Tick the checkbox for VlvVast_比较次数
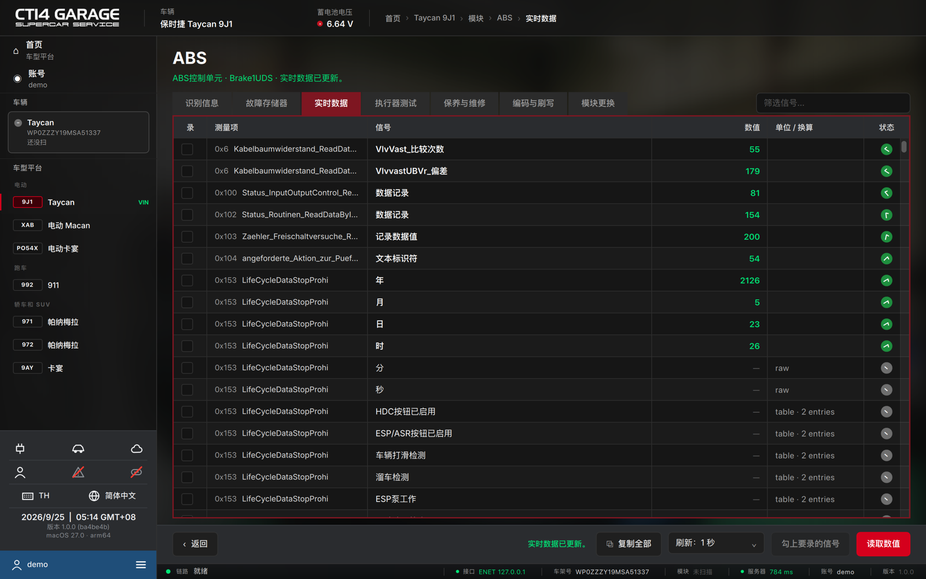The height and width of the screenshot is (579, 926). coord(187,149)
